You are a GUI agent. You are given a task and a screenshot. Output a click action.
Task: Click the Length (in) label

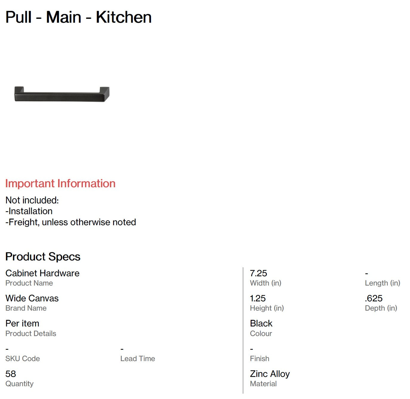(382, 283)
